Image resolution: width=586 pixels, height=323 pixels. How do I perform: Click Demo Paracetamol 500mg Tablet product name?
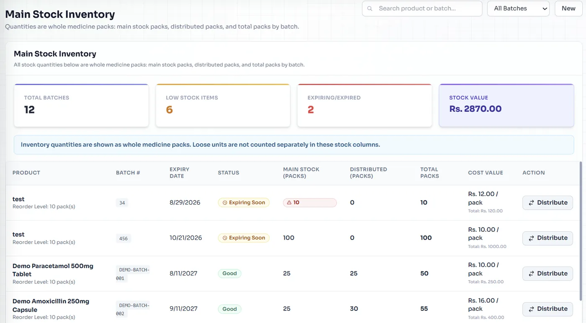(x=53, y=270)
